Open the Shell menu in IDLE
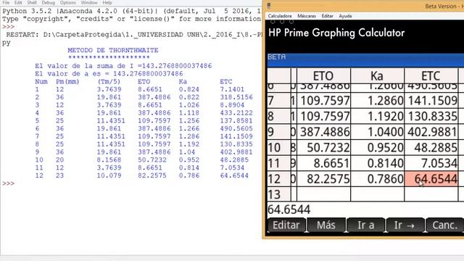 pyautogui.click(x=32, y=2)
